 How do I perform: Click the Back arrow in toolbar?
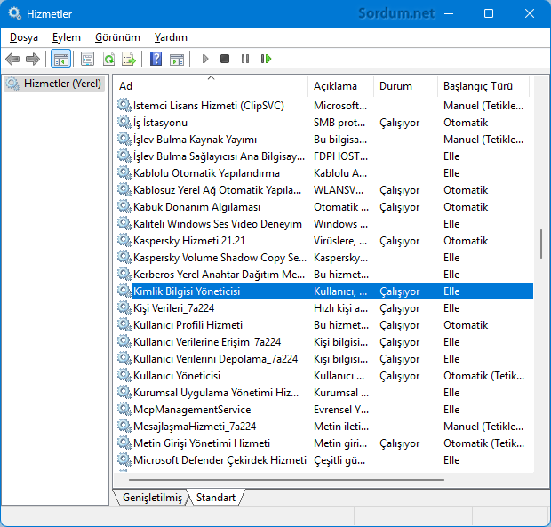pos(12,59)
